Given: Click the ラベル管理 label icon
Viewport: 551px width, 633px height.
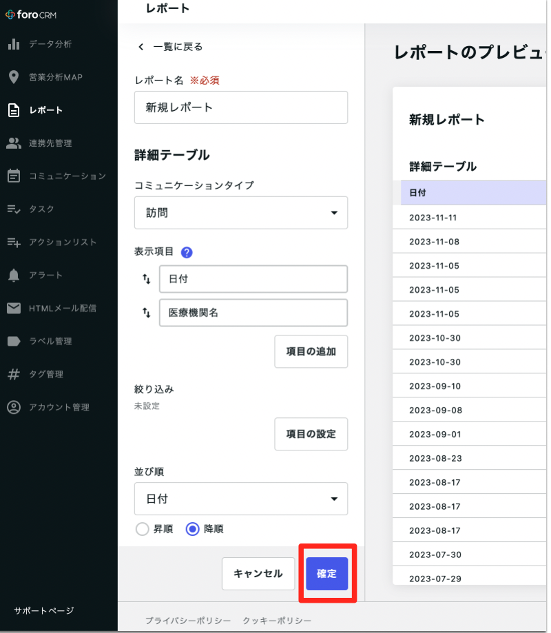Looking at the screenshot, I should point(14,341).
